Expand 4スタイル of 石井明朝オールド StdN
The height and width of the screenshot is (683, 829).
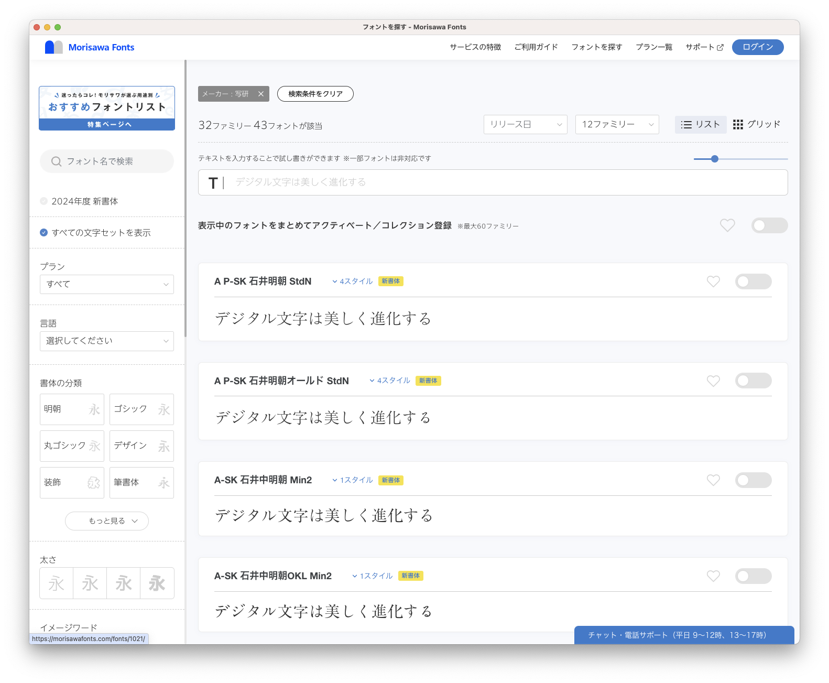point(390,381)
